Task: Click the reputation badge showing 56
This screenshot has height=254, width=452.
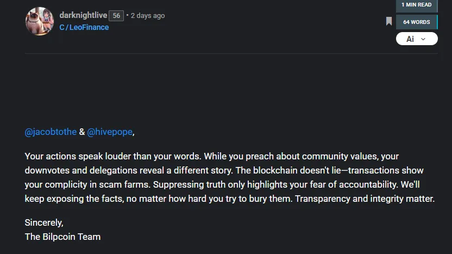Action: click(116, 16)
